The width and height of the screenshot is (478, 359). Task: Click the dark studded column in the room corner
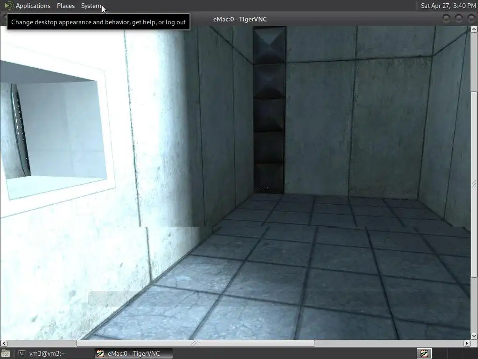coord(269,110)
